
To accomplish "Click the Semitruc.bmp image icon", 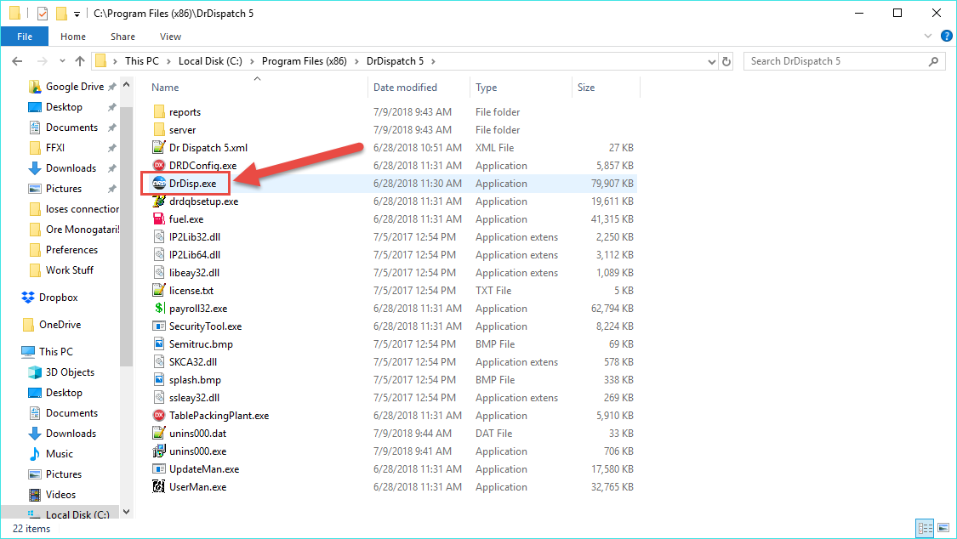I will tap(159, 343).
